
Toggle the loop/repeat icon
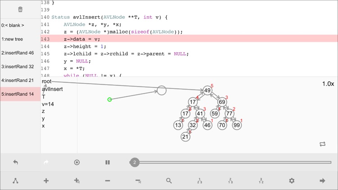pos(323,144)
